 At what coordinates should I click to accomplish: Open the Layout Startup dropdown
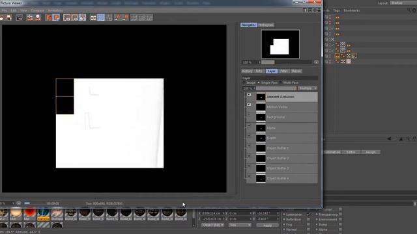point(403,3)
